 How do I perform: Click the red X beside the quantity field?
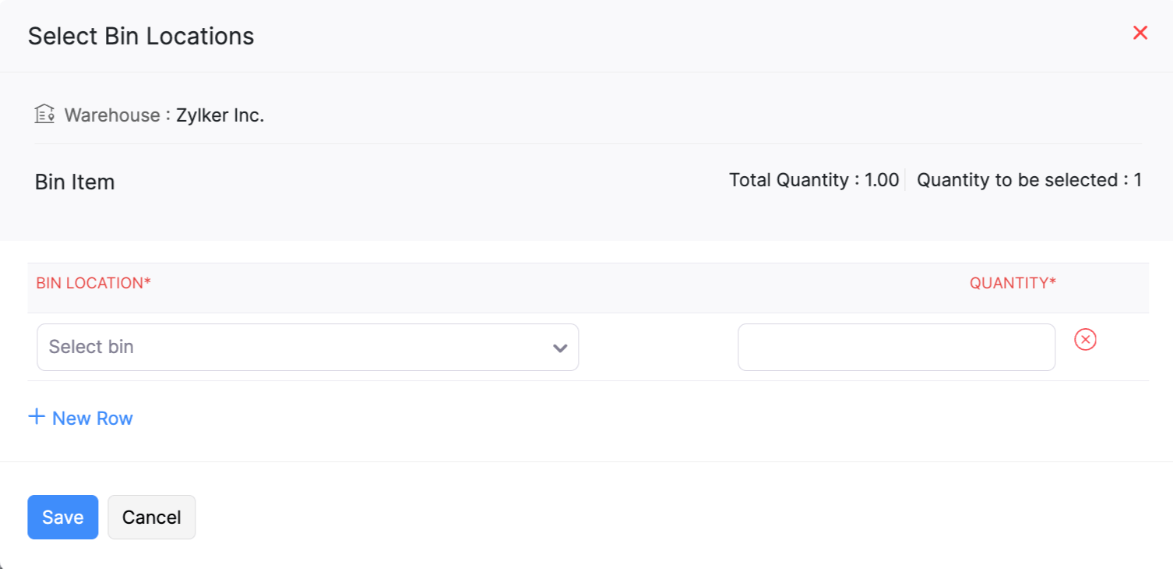pos(1085,340)
